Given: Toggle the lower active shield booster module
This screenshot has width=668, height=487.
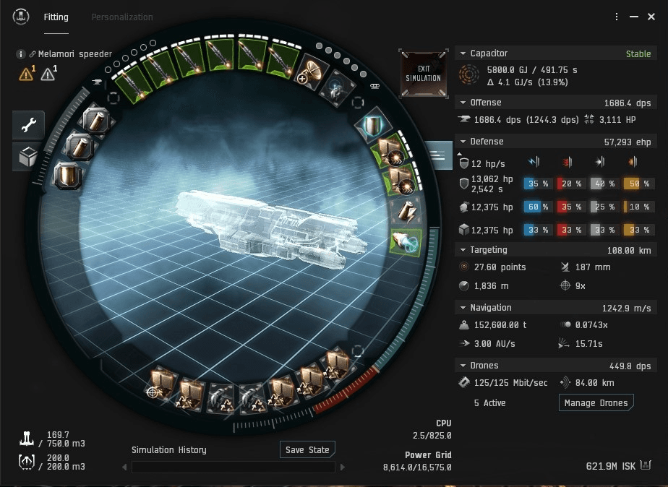Looking at the screenshot, I should pyautogui.click(x=402, y=181).
